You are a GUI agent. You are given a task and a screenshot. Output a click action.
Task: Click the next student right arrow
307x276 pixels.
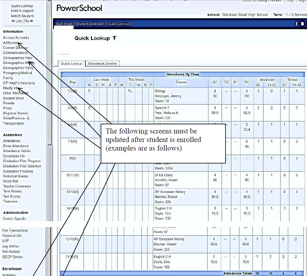tap(31, 21)
